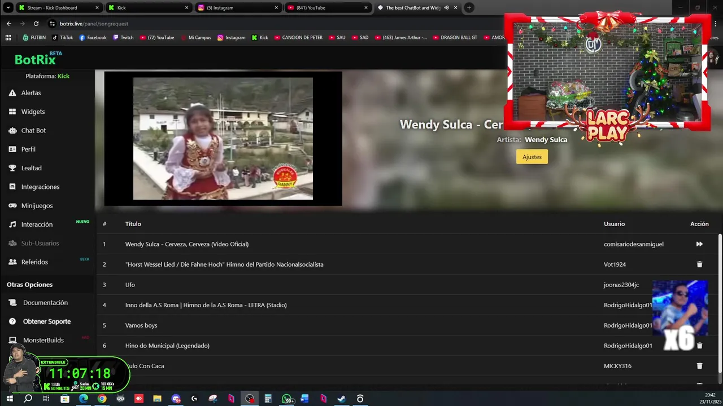The image size is (723, 406).
Task: Switch to the YouTube browser tab
Action: [x=328, y=8]
